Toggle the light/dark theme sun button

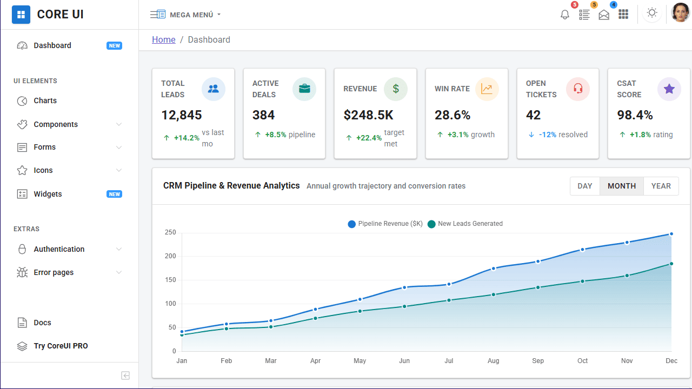pos(652,14)
